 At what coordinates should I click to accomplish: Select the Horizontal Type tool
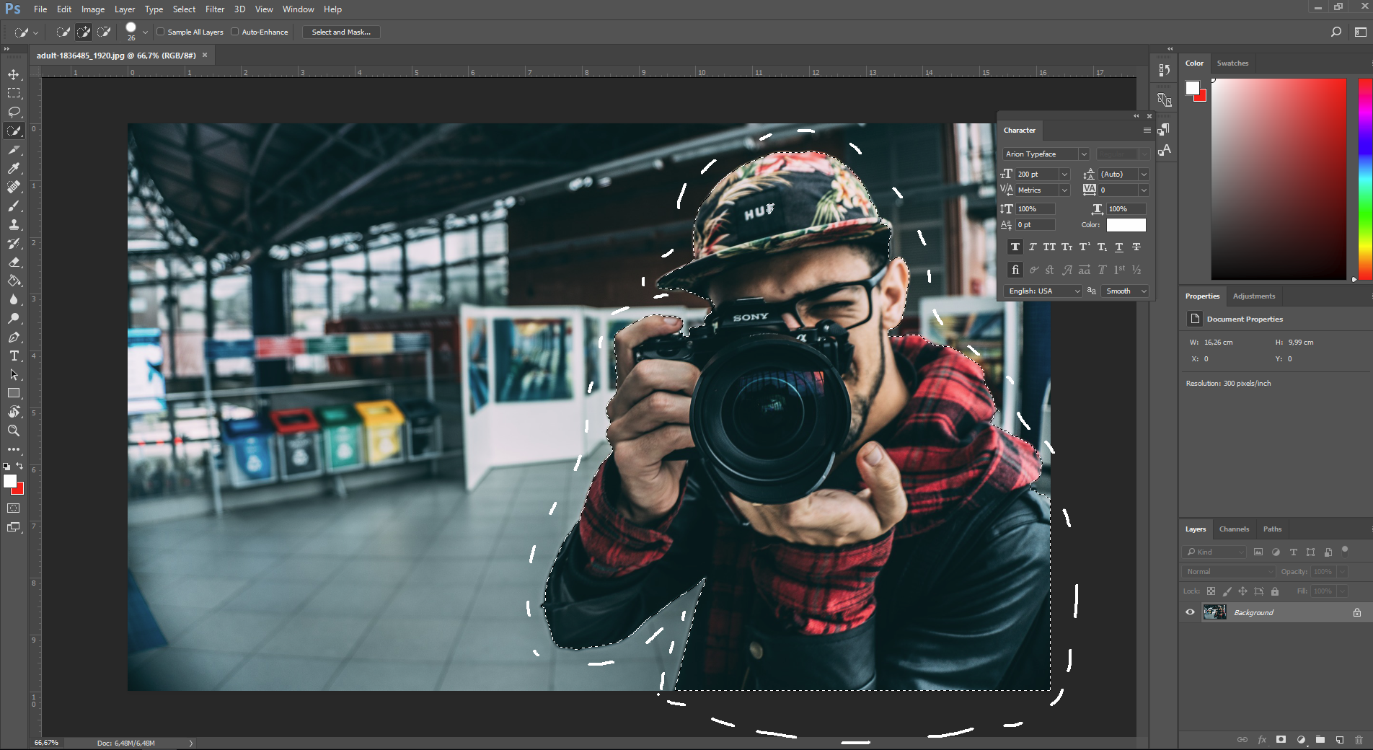tap(14, 356)
